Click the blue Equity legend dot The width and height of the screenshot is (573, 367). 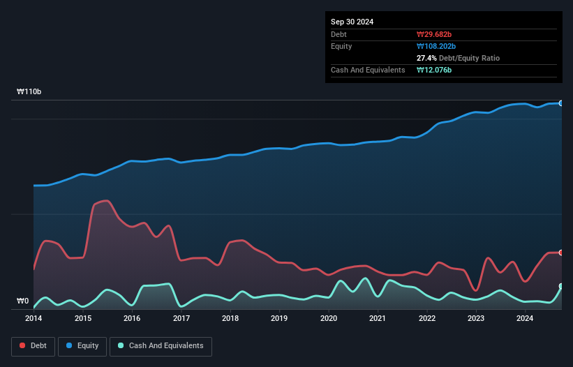point(69,345)
